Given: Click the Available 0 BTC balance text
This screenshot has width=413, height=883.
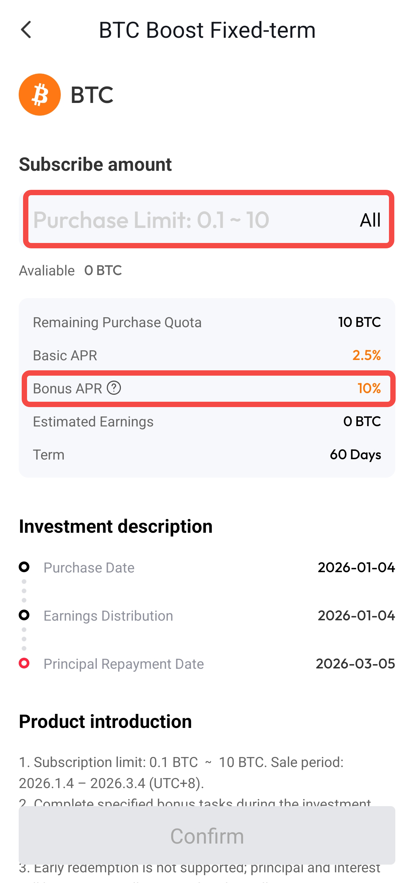Looking at the screenshot, I should click(103, 270).
